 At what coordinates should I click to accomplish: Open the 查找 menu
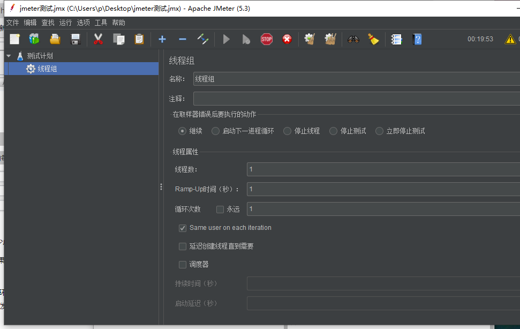[48, 23]
